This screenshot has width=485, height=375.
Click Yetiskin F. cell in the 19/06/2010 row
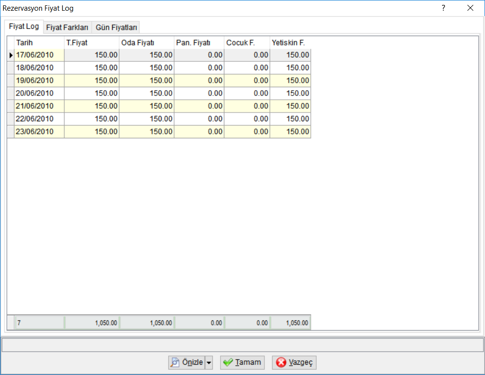coord(290,80)
